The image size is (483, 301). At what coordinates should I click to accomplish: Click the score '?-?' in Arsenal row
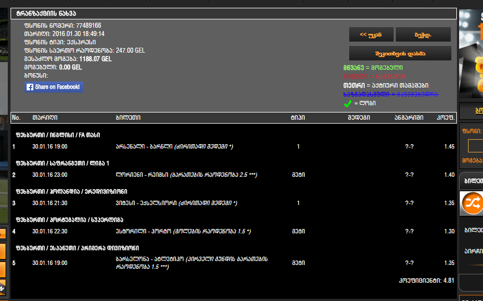coord(409,147)
